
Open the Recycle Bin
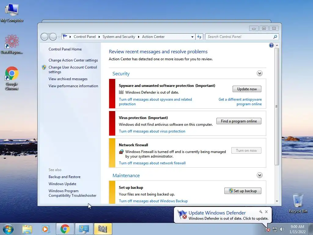point(298,203)
